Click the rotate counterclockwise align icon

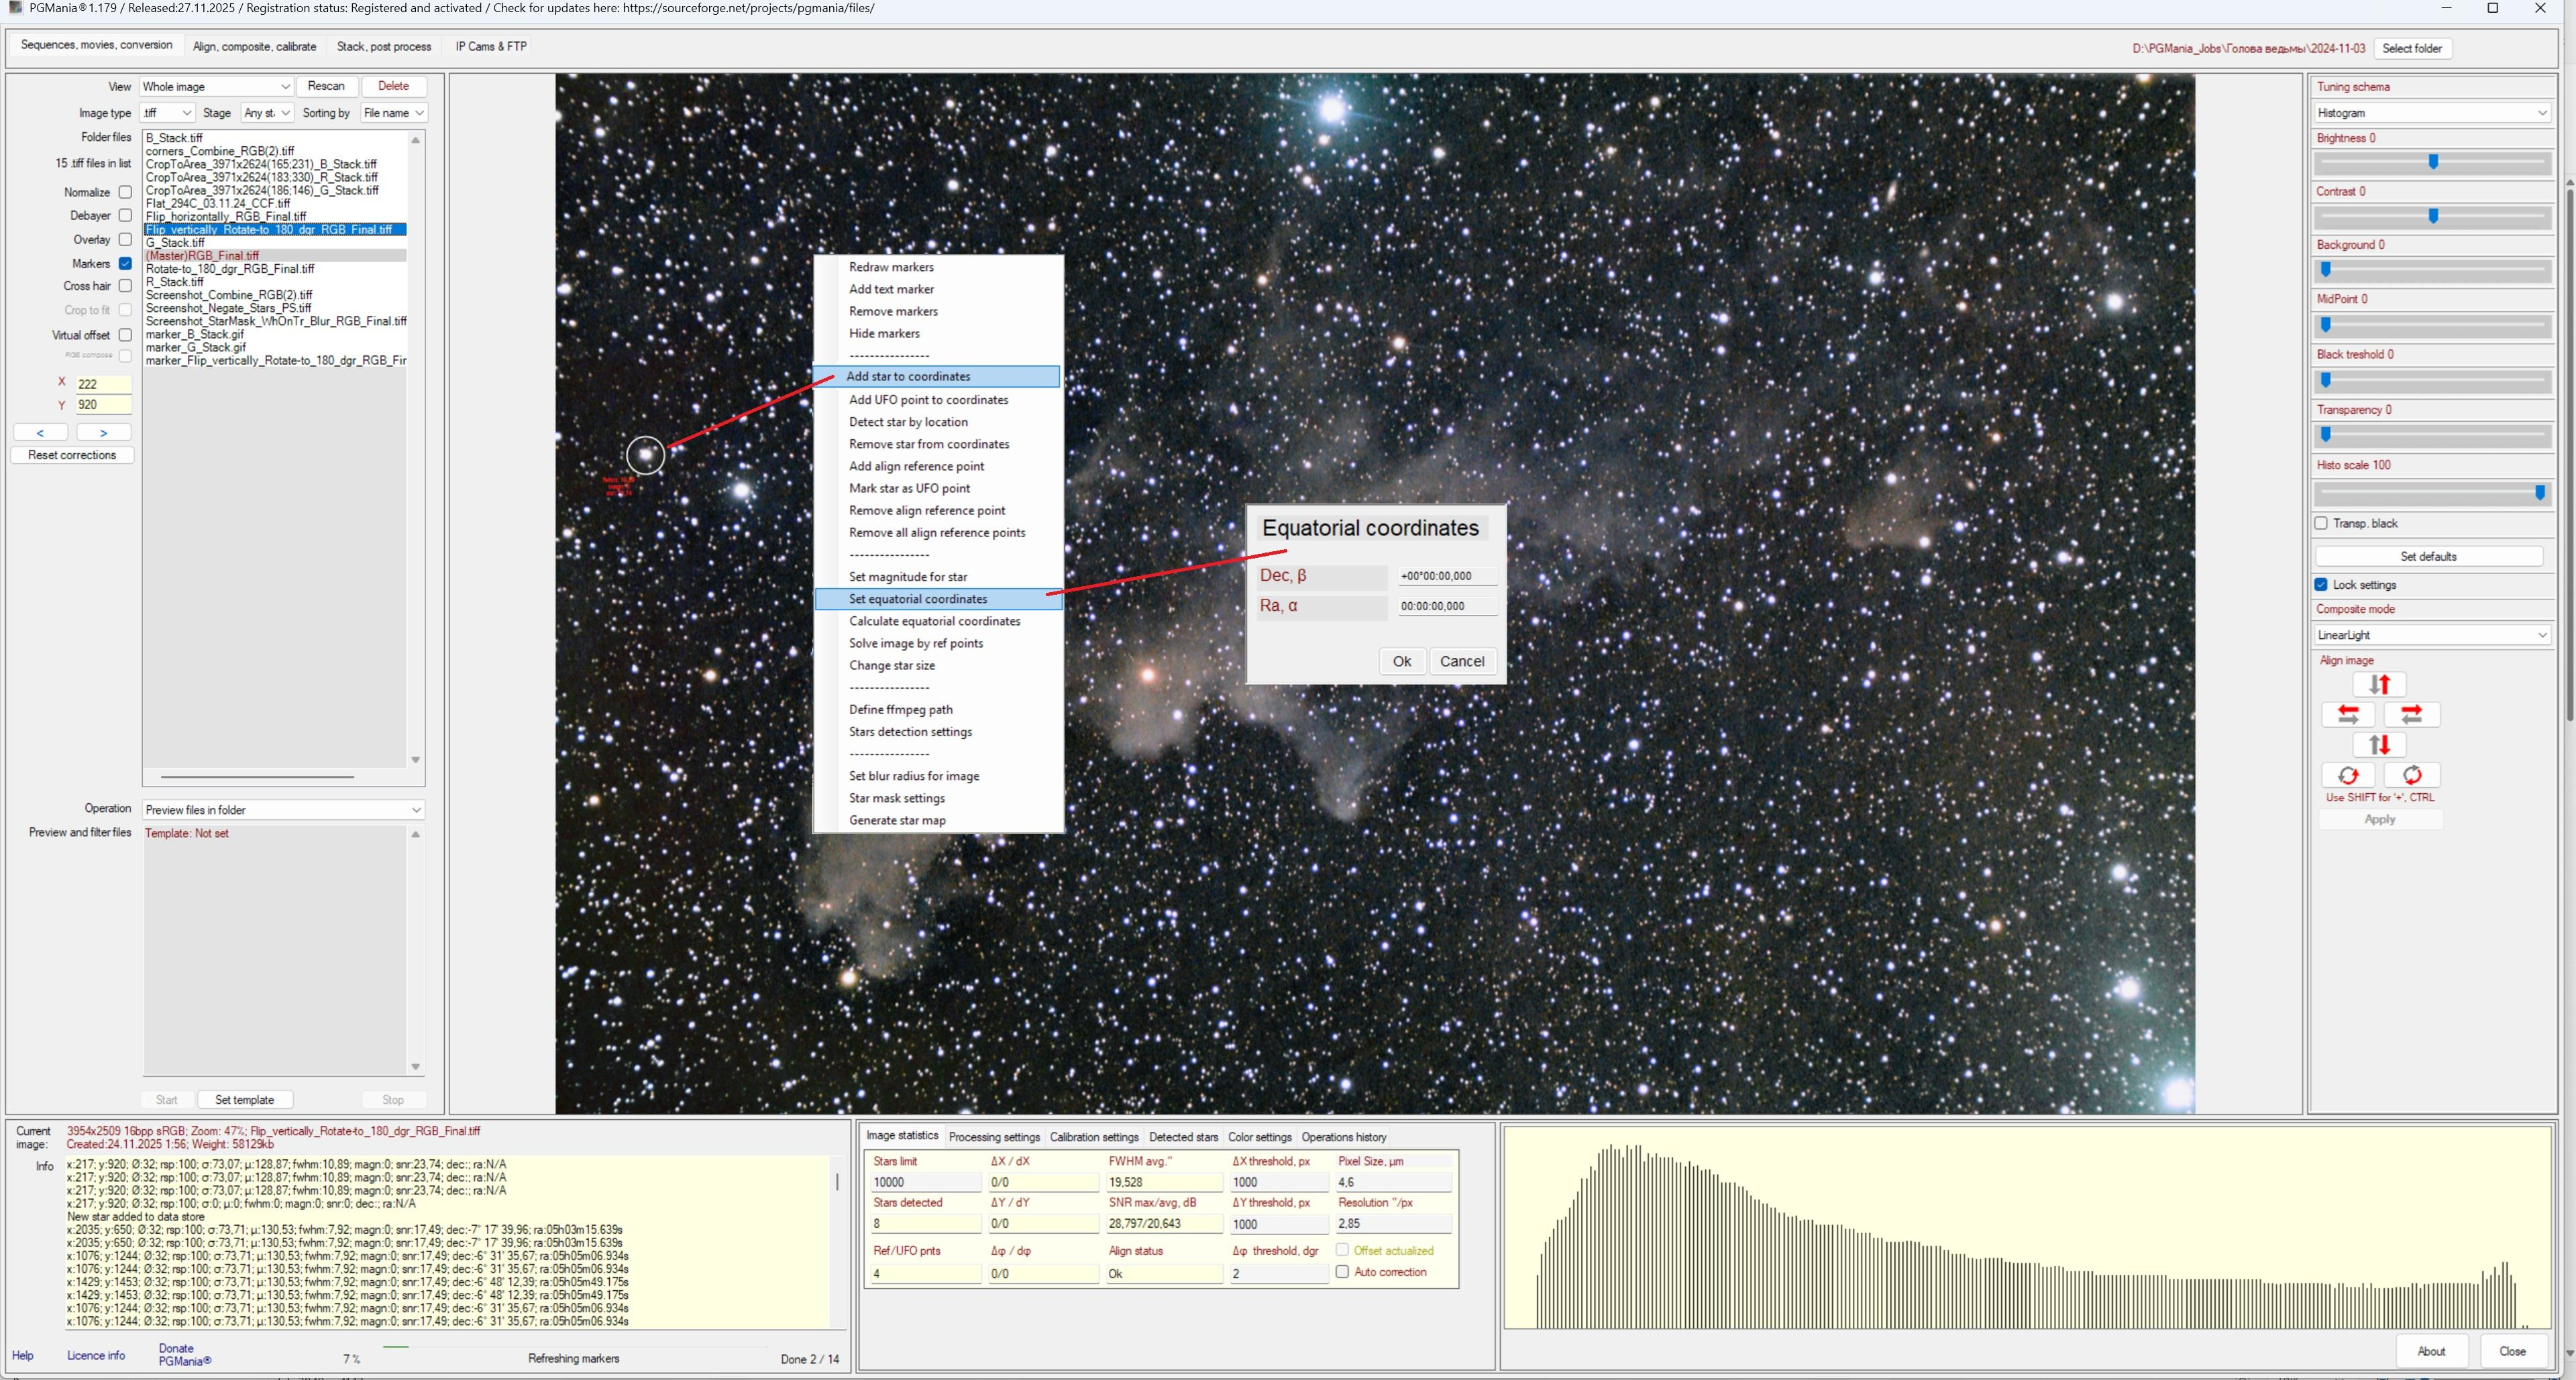tap(2348, 775)
